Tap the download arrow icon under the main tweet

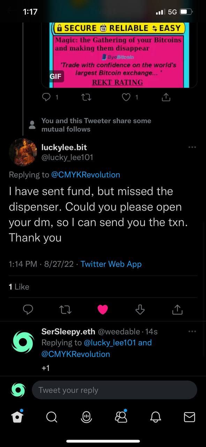tap(140, 309)
